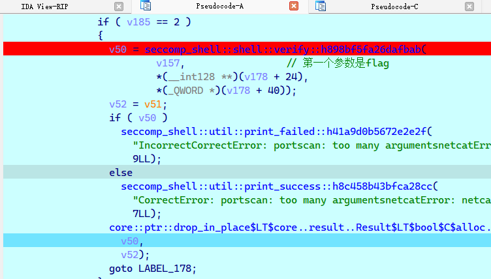
Task: Click the else keyword
Action: [x=121, y=173]
